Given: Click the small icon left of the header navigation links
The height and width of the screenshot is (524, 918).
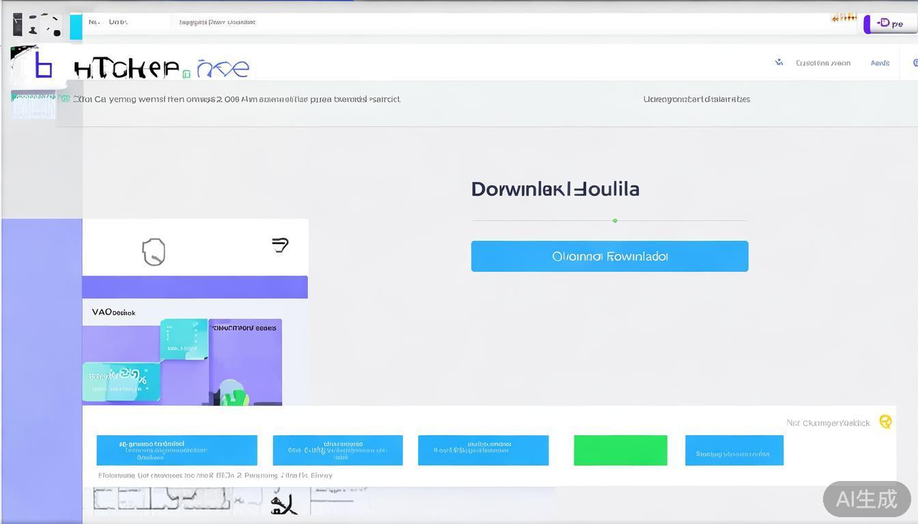Looking at the screenshot, I should pos(779,63).
